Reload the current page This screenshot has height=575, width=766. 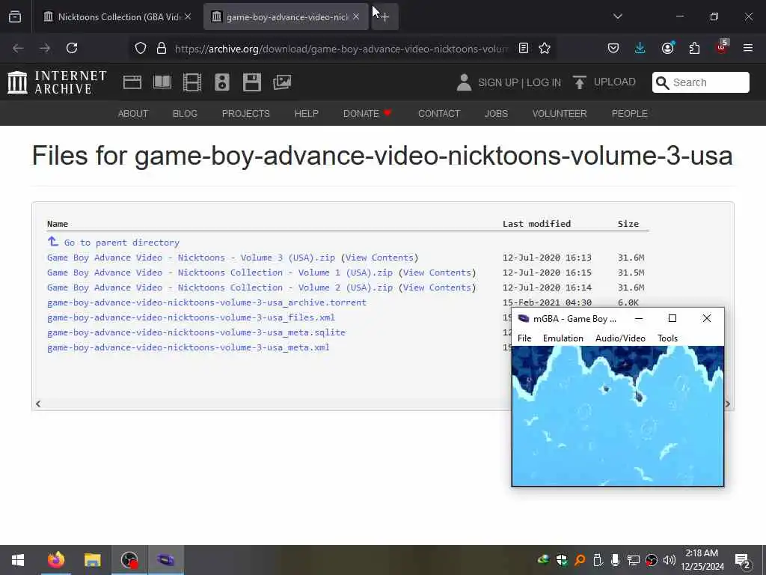point(72,48)
